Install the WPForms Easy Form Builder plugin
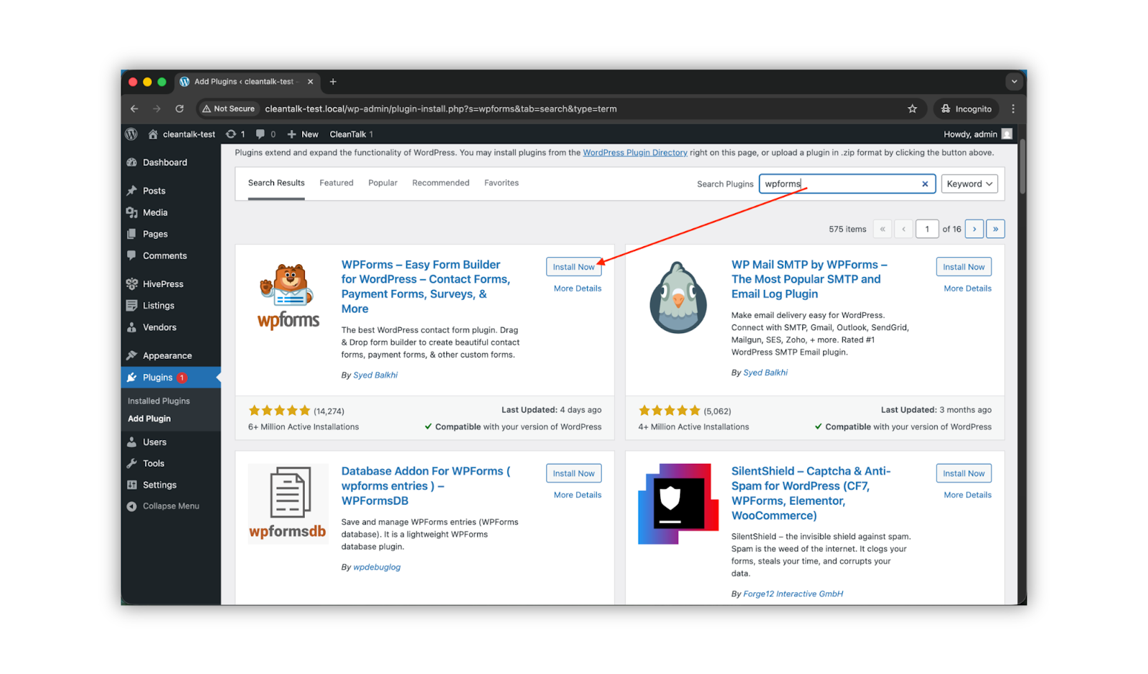1148x674 pixels. tap(573, 267)
